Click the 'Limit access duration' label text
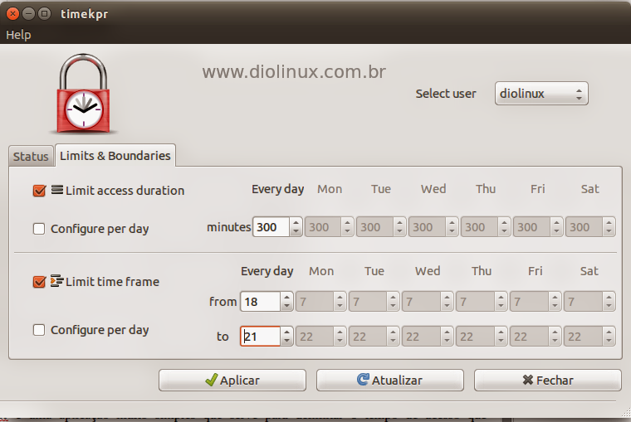Image resolution: width=631 pixels, height=422 pixels. 125,191
